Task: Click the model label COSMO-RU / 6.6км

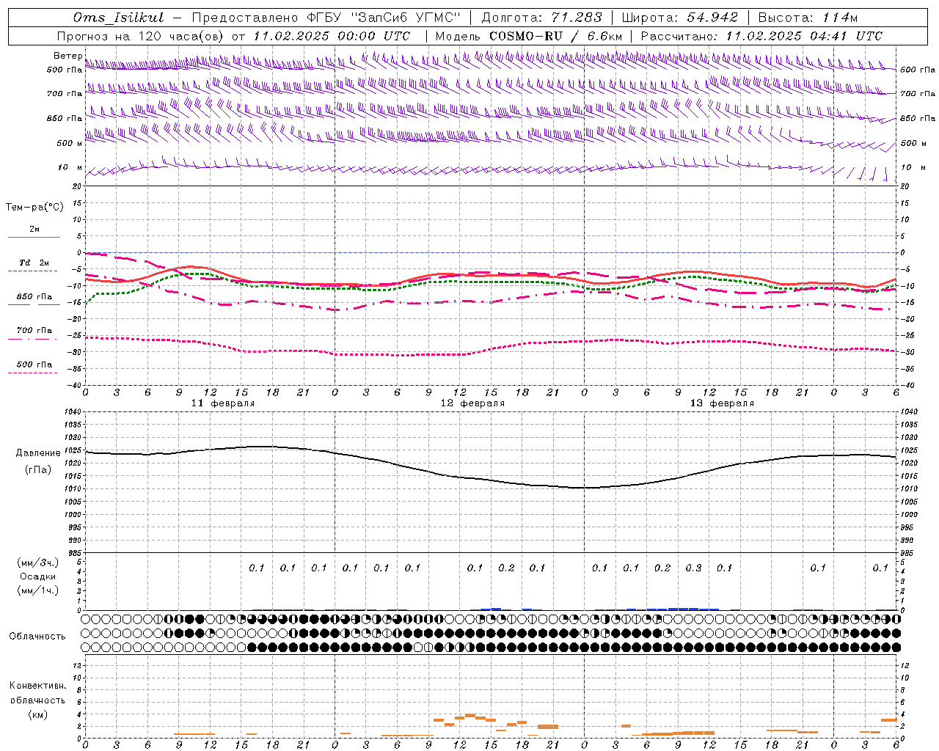Action: pos(555,36)
